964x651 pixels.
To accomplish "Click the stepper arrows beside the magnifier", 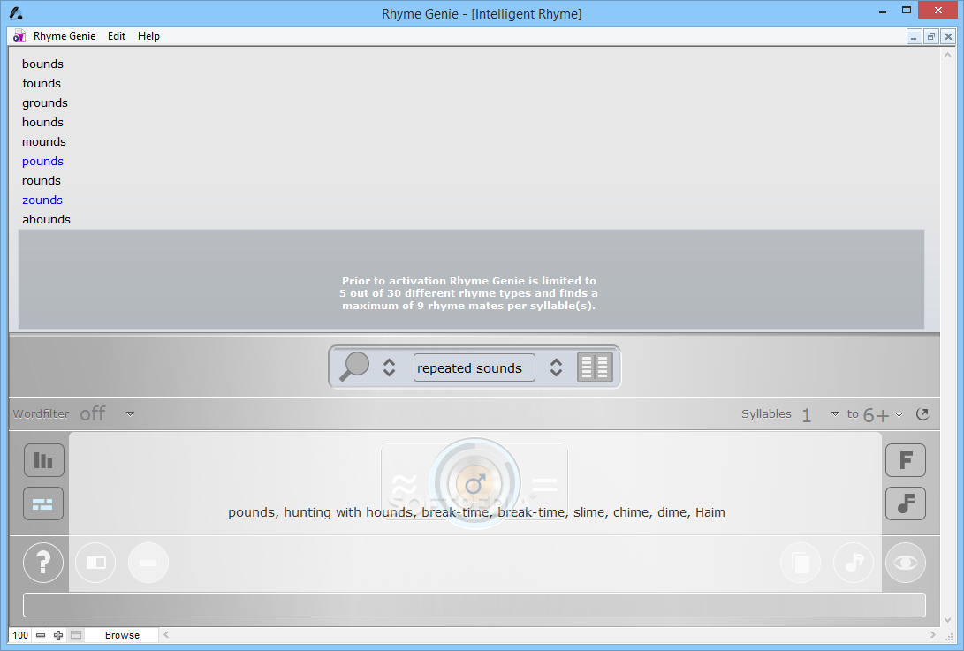I will tap(389, 367).
